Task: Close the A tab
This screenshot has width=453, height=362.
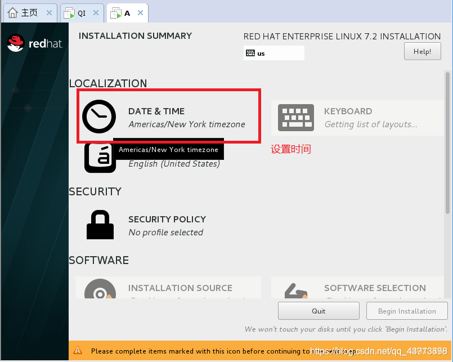Action: tap(141, 13)
